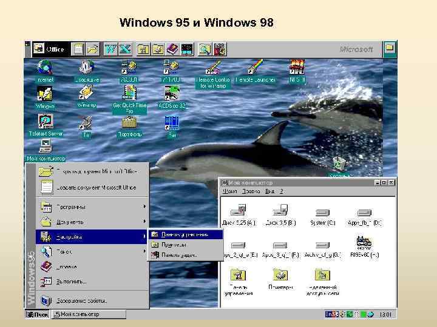Select the (H:) network drive icon
Viewport: 437px width, 327px height.
pos(364,247)
